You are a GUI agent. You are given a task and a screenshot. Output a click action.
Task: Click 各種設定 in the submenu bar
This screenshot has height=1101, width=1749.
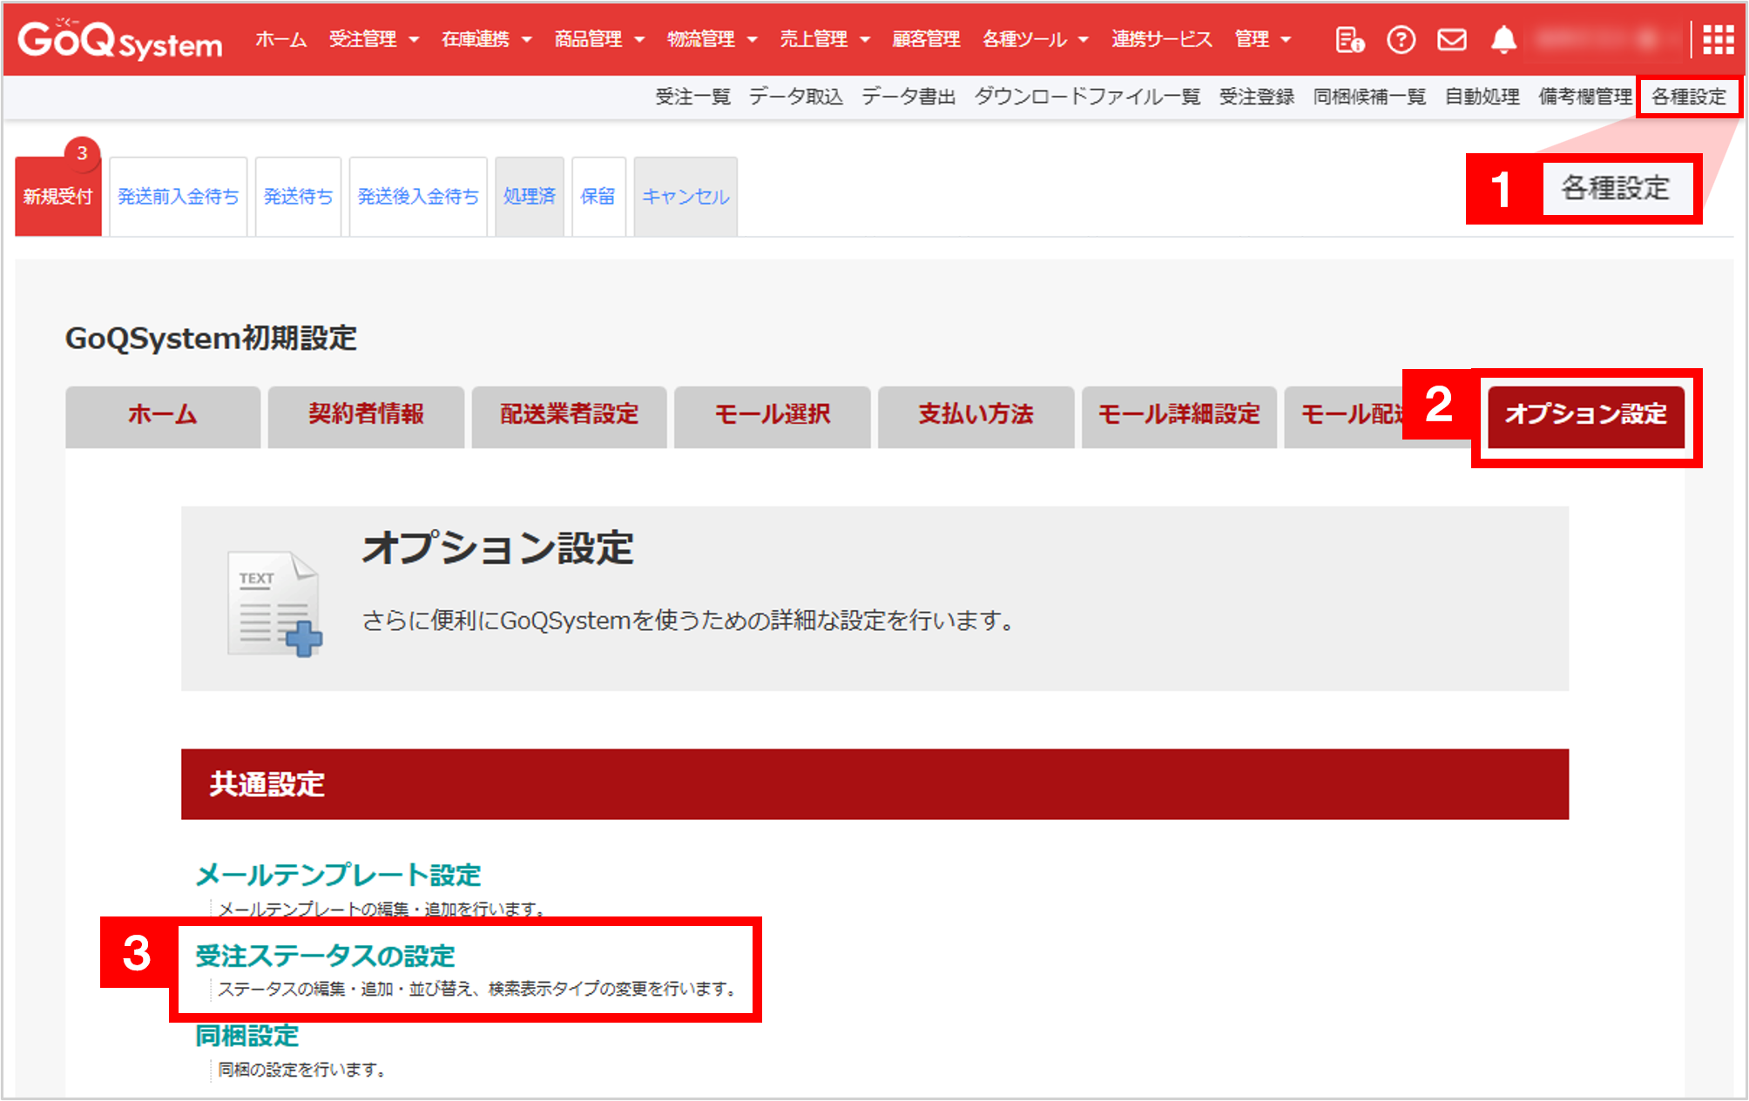click(1688, 97)
